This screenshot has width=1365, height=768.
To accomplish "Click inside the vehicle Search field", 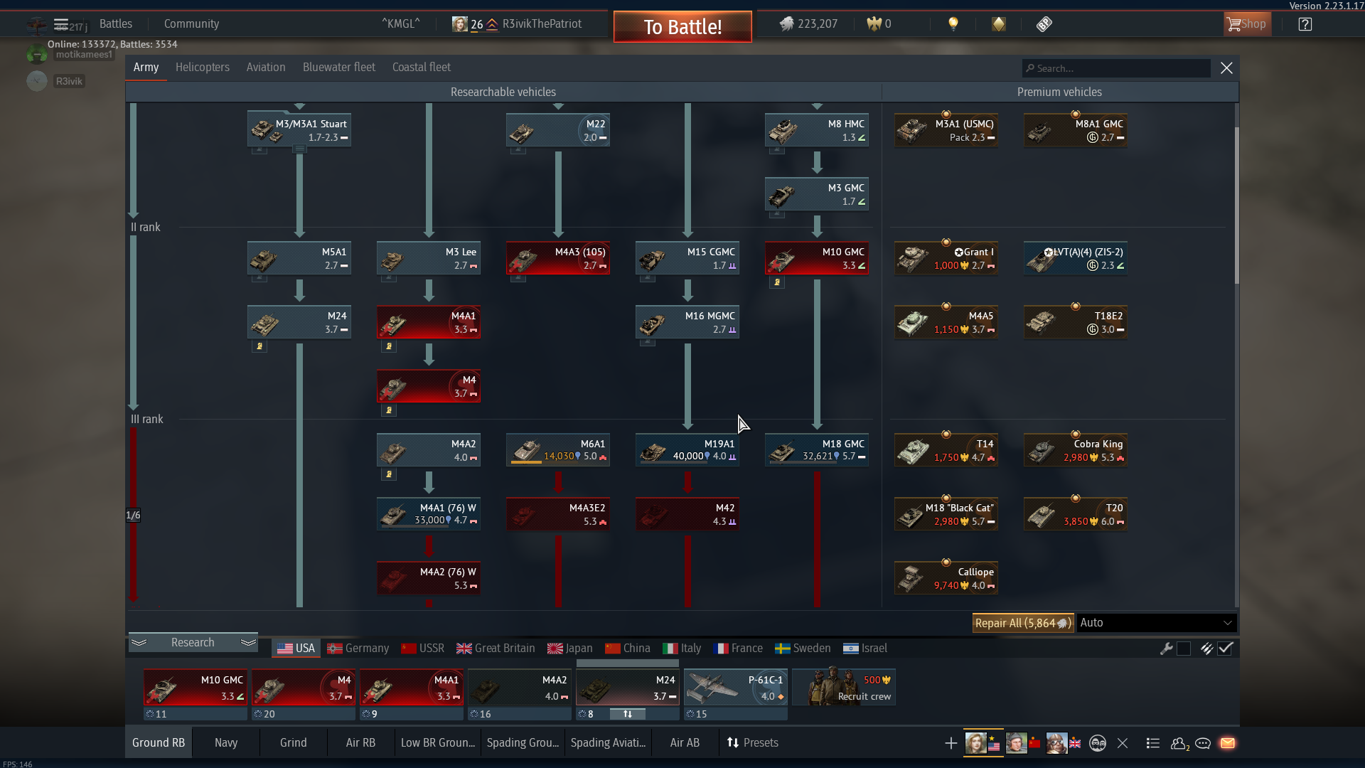I will 1116,68.
